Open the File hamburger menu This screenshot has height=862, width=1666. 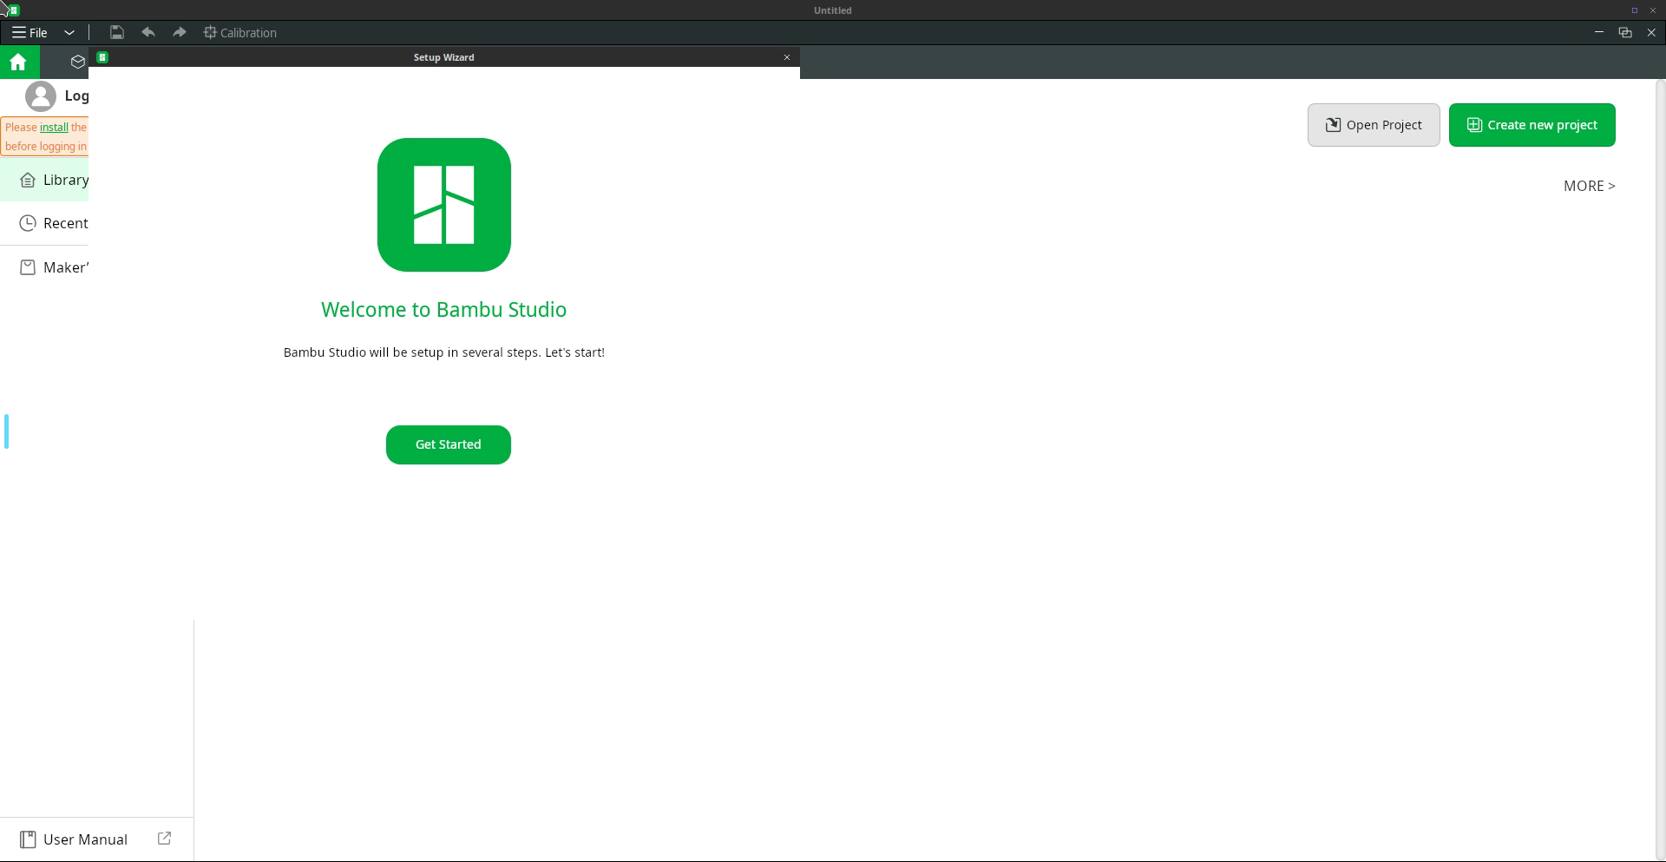point(30,32)
